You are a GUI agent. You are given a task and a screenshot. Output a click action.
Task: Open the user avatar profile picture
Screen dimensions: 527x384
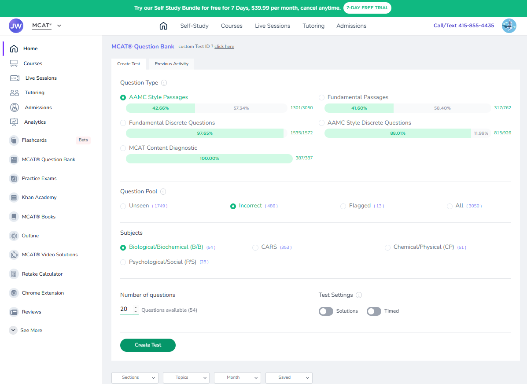(509, 26)
